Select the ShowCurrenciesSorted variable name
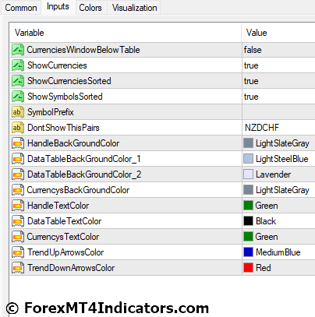This screenshot has width=315, height=317. [x=69, y=81]
